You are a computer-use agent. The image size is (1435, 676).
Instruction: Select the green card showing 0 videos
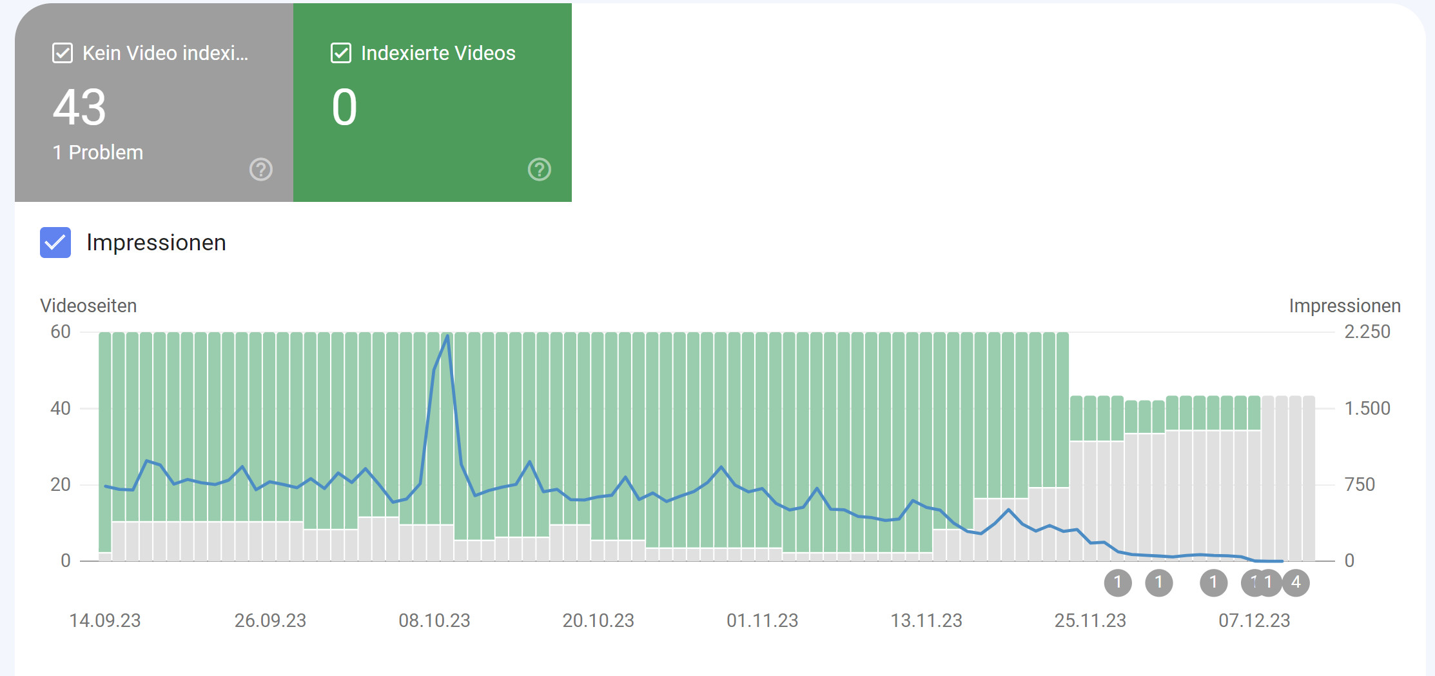click(x=433, y=103)
